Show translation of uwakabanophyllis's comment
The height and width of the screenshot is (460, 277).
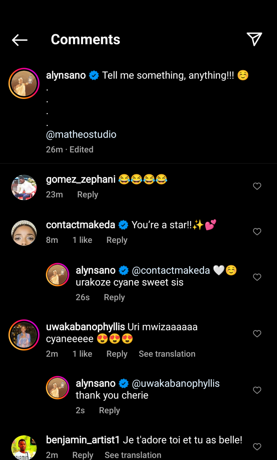[167, 354]
